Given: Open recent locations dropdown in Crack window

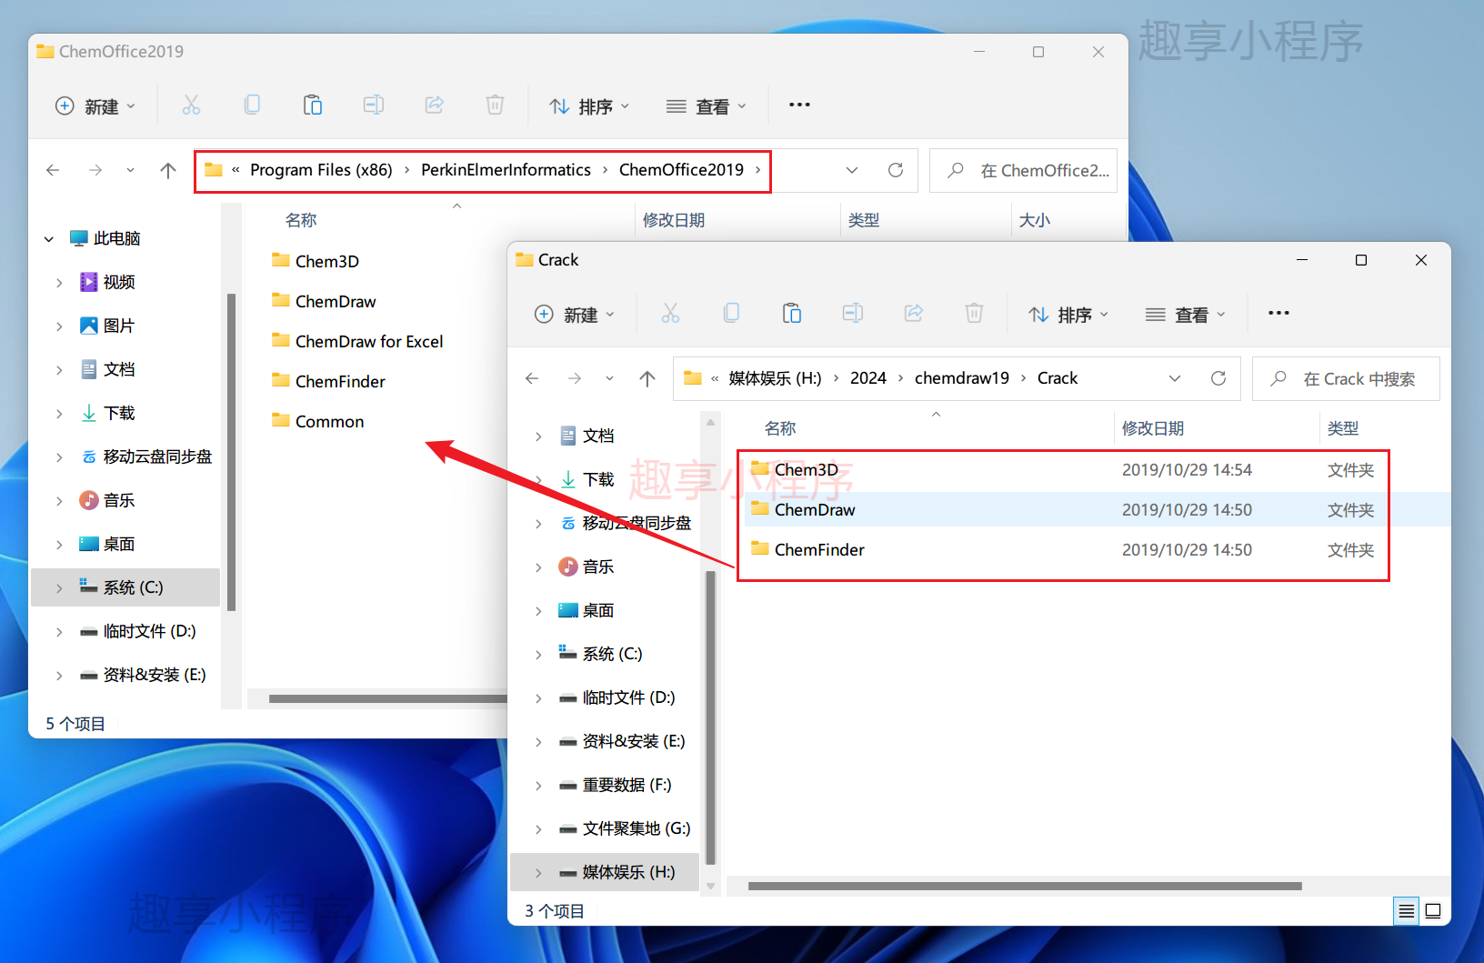Looking at the screenshot, I should [609, 378].
